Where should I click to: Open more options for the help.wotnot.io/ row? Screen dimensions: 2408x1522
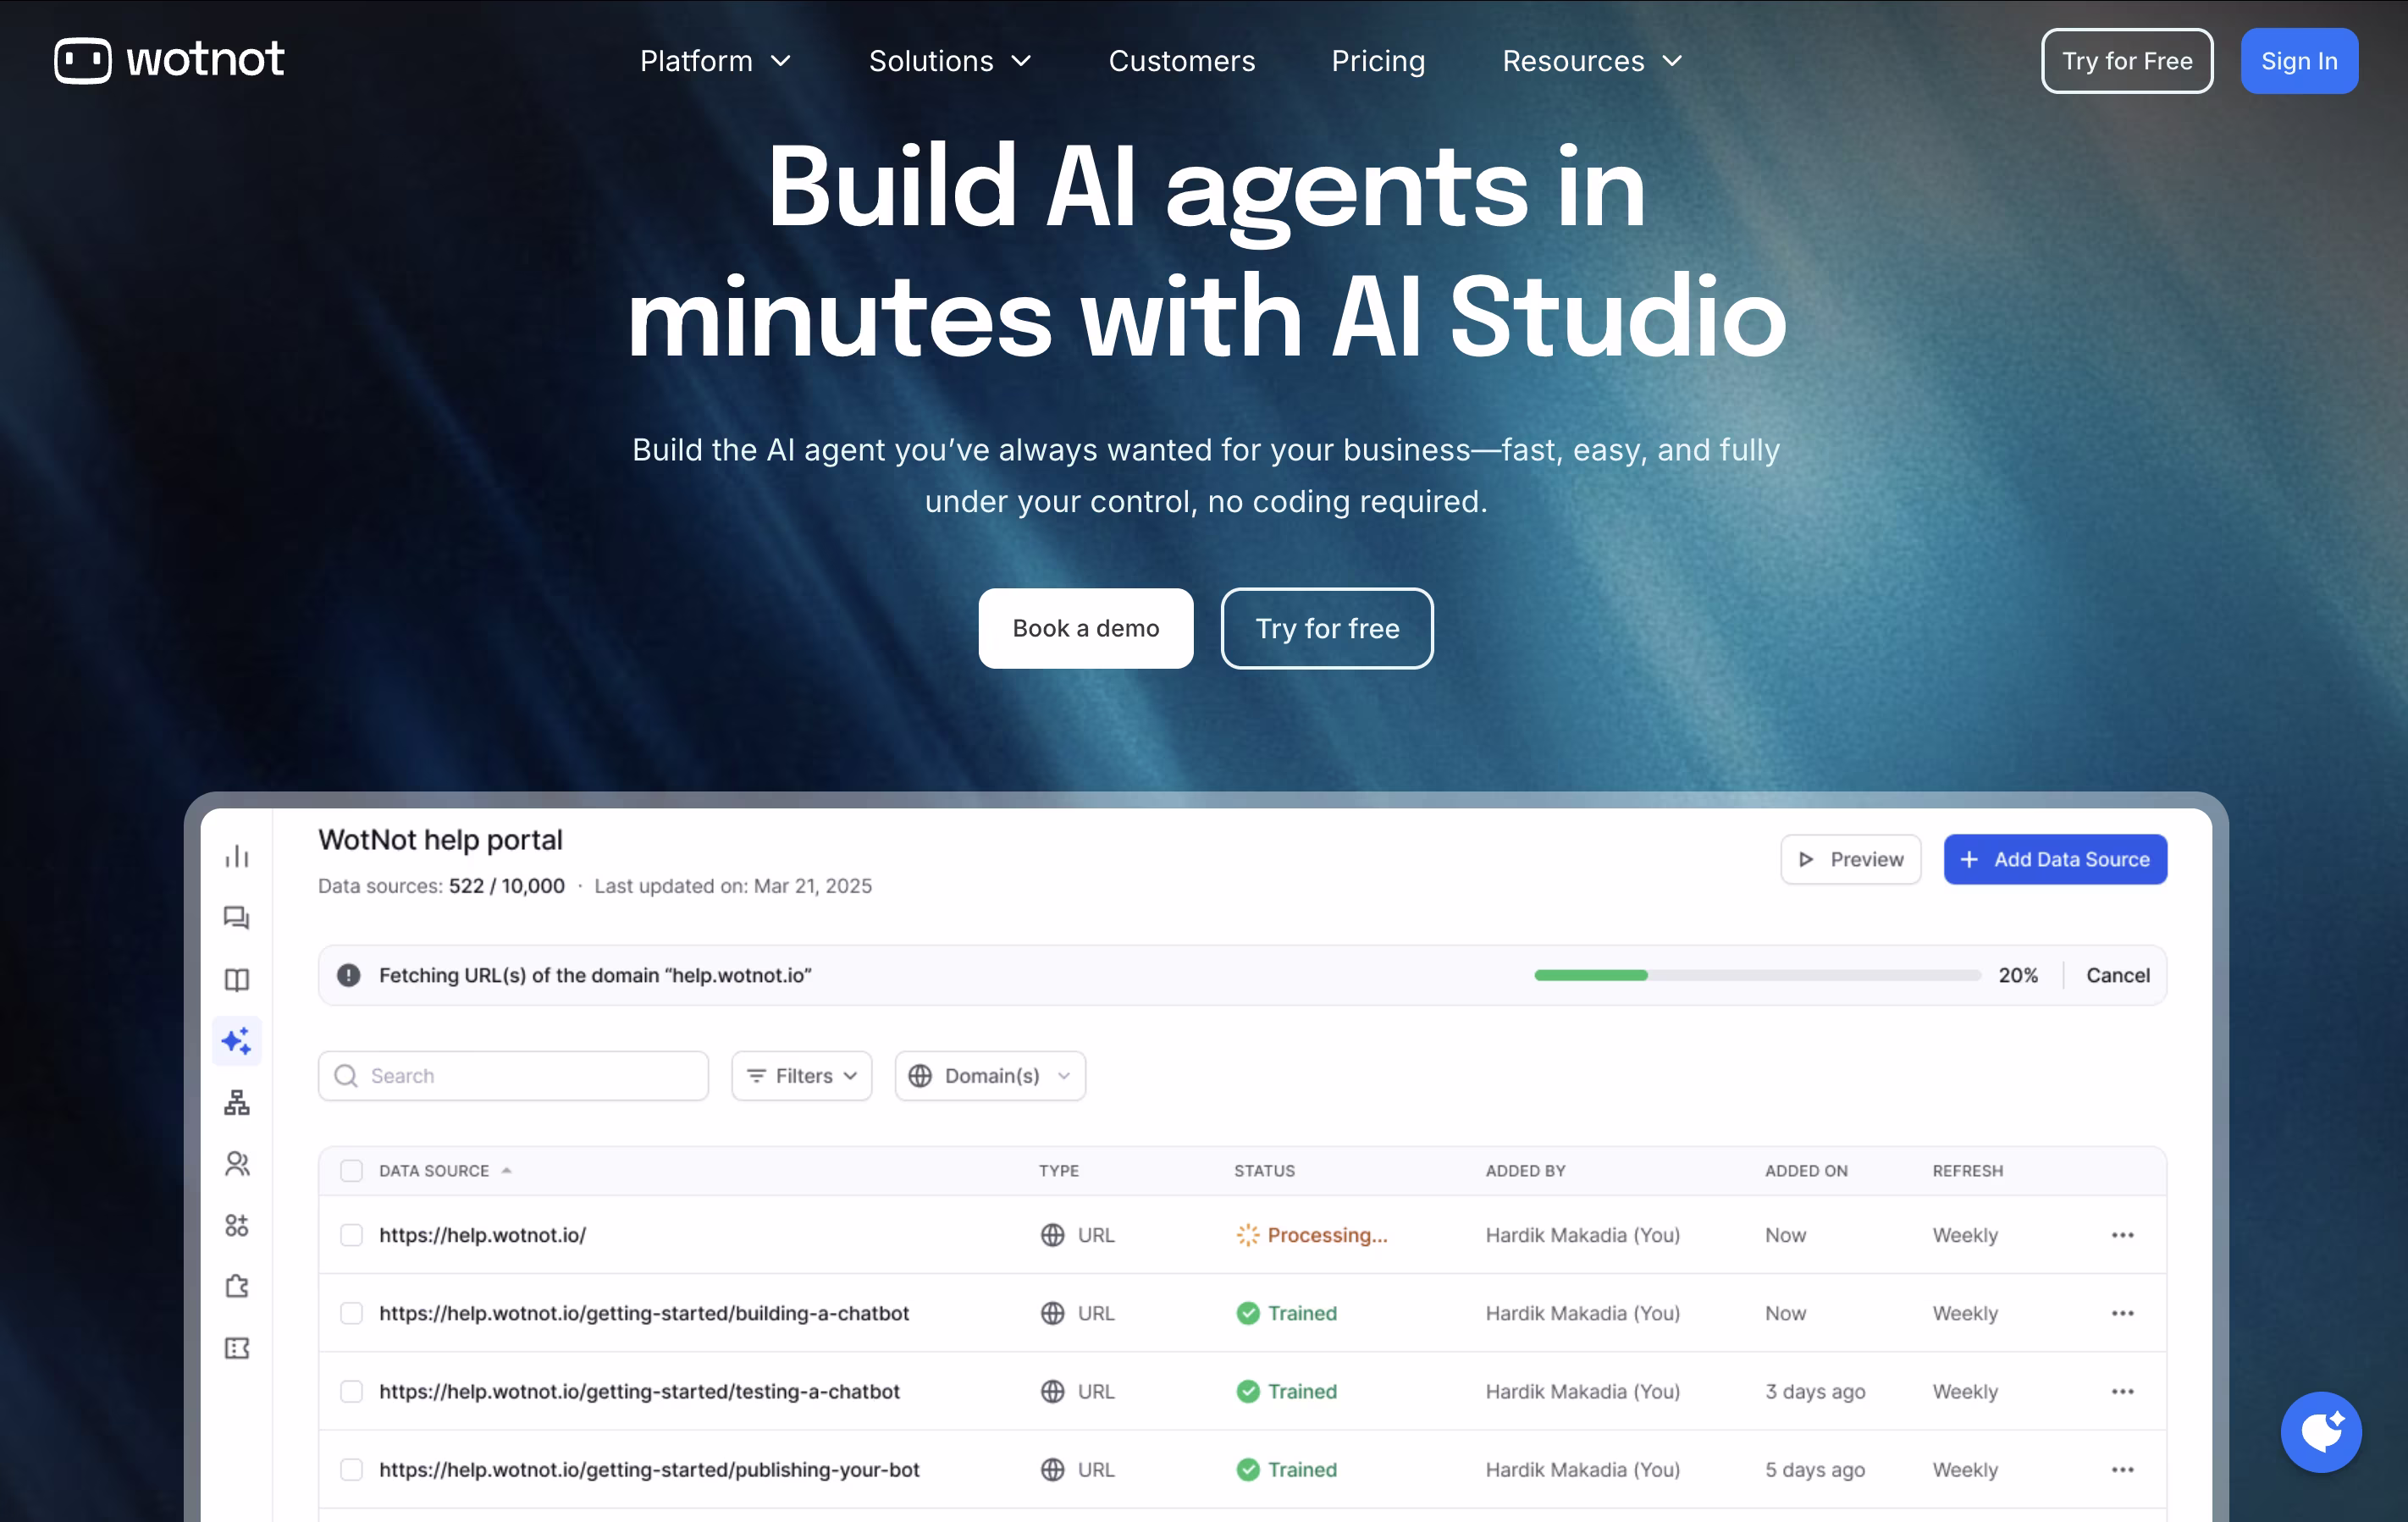click(x=2122, y=1235)
